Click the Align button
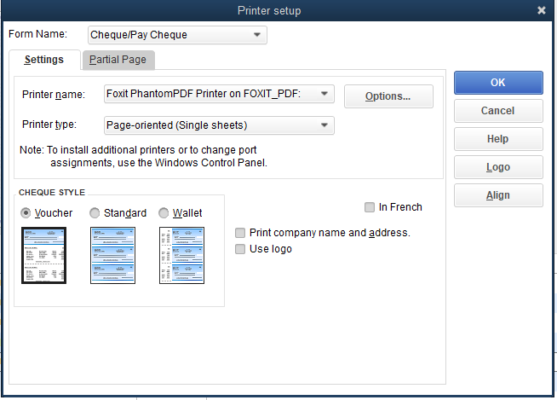Image resolution: width=557 pixels, height=400 pixels. [x=498, y=195]
